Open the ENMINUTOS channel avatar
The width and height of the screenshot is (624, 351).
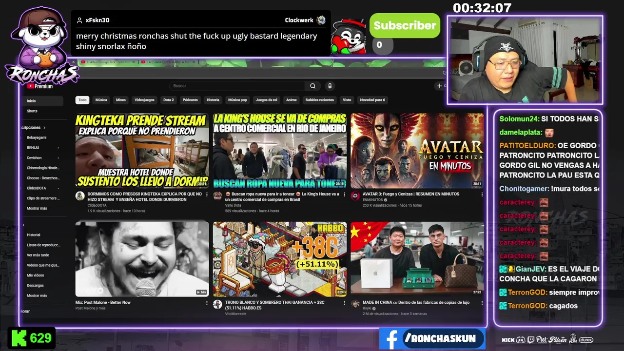(355, 196)
